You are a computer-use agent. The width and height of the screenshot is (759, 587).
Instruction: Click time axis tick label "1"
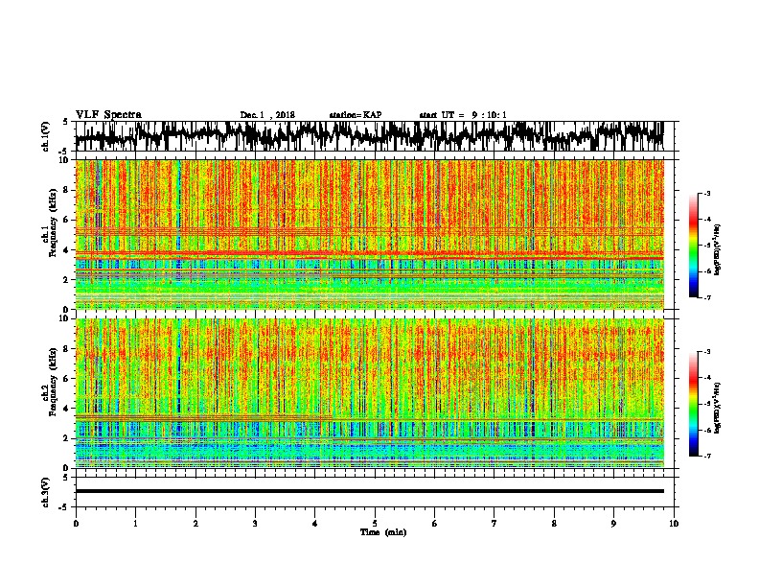click(135, 524)
